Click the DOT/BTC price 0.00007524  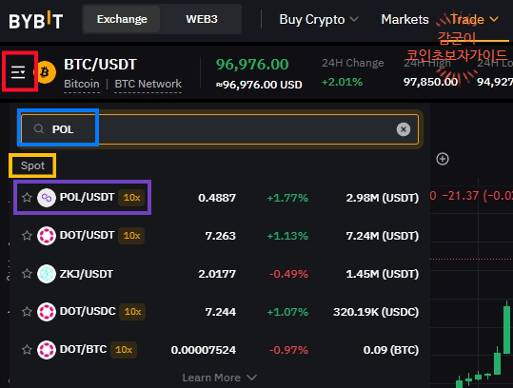click(x=203, y=350)
